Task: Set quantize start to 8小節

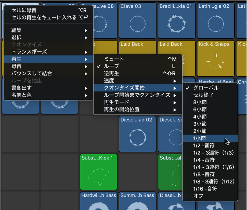Action: pyautogui.click(x=210, y=102)
